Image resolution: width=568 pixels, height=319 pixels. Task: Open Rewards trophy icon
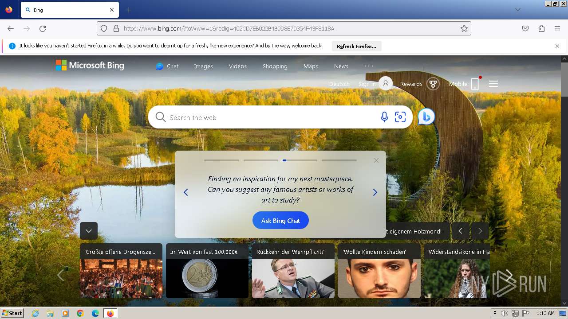[x=433, y=84]
